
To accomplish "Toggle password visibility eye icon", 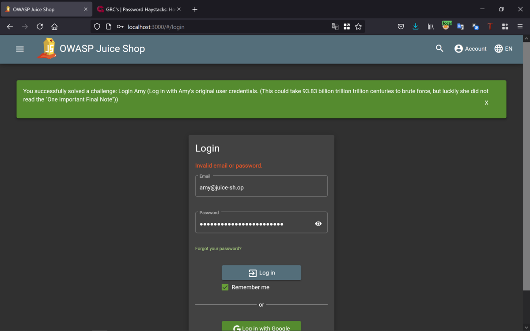I will point(318,224).
